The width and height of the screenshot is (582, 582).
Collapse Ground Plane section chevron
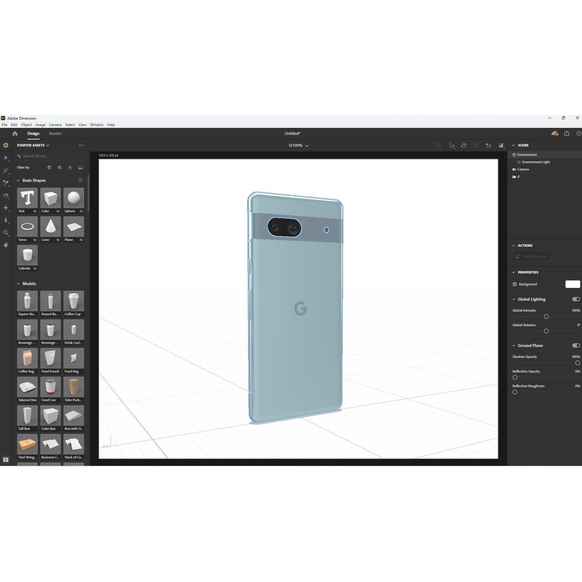(514, 345)
